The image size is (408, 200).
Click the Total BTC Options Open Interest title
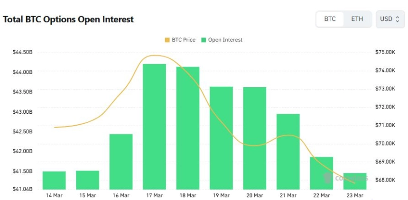tap(68, 20)
